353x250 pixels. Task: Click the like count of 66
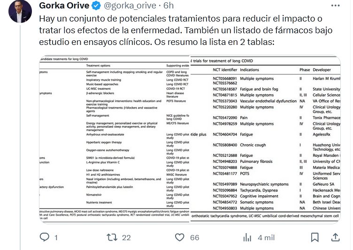(x=194, y=238)
